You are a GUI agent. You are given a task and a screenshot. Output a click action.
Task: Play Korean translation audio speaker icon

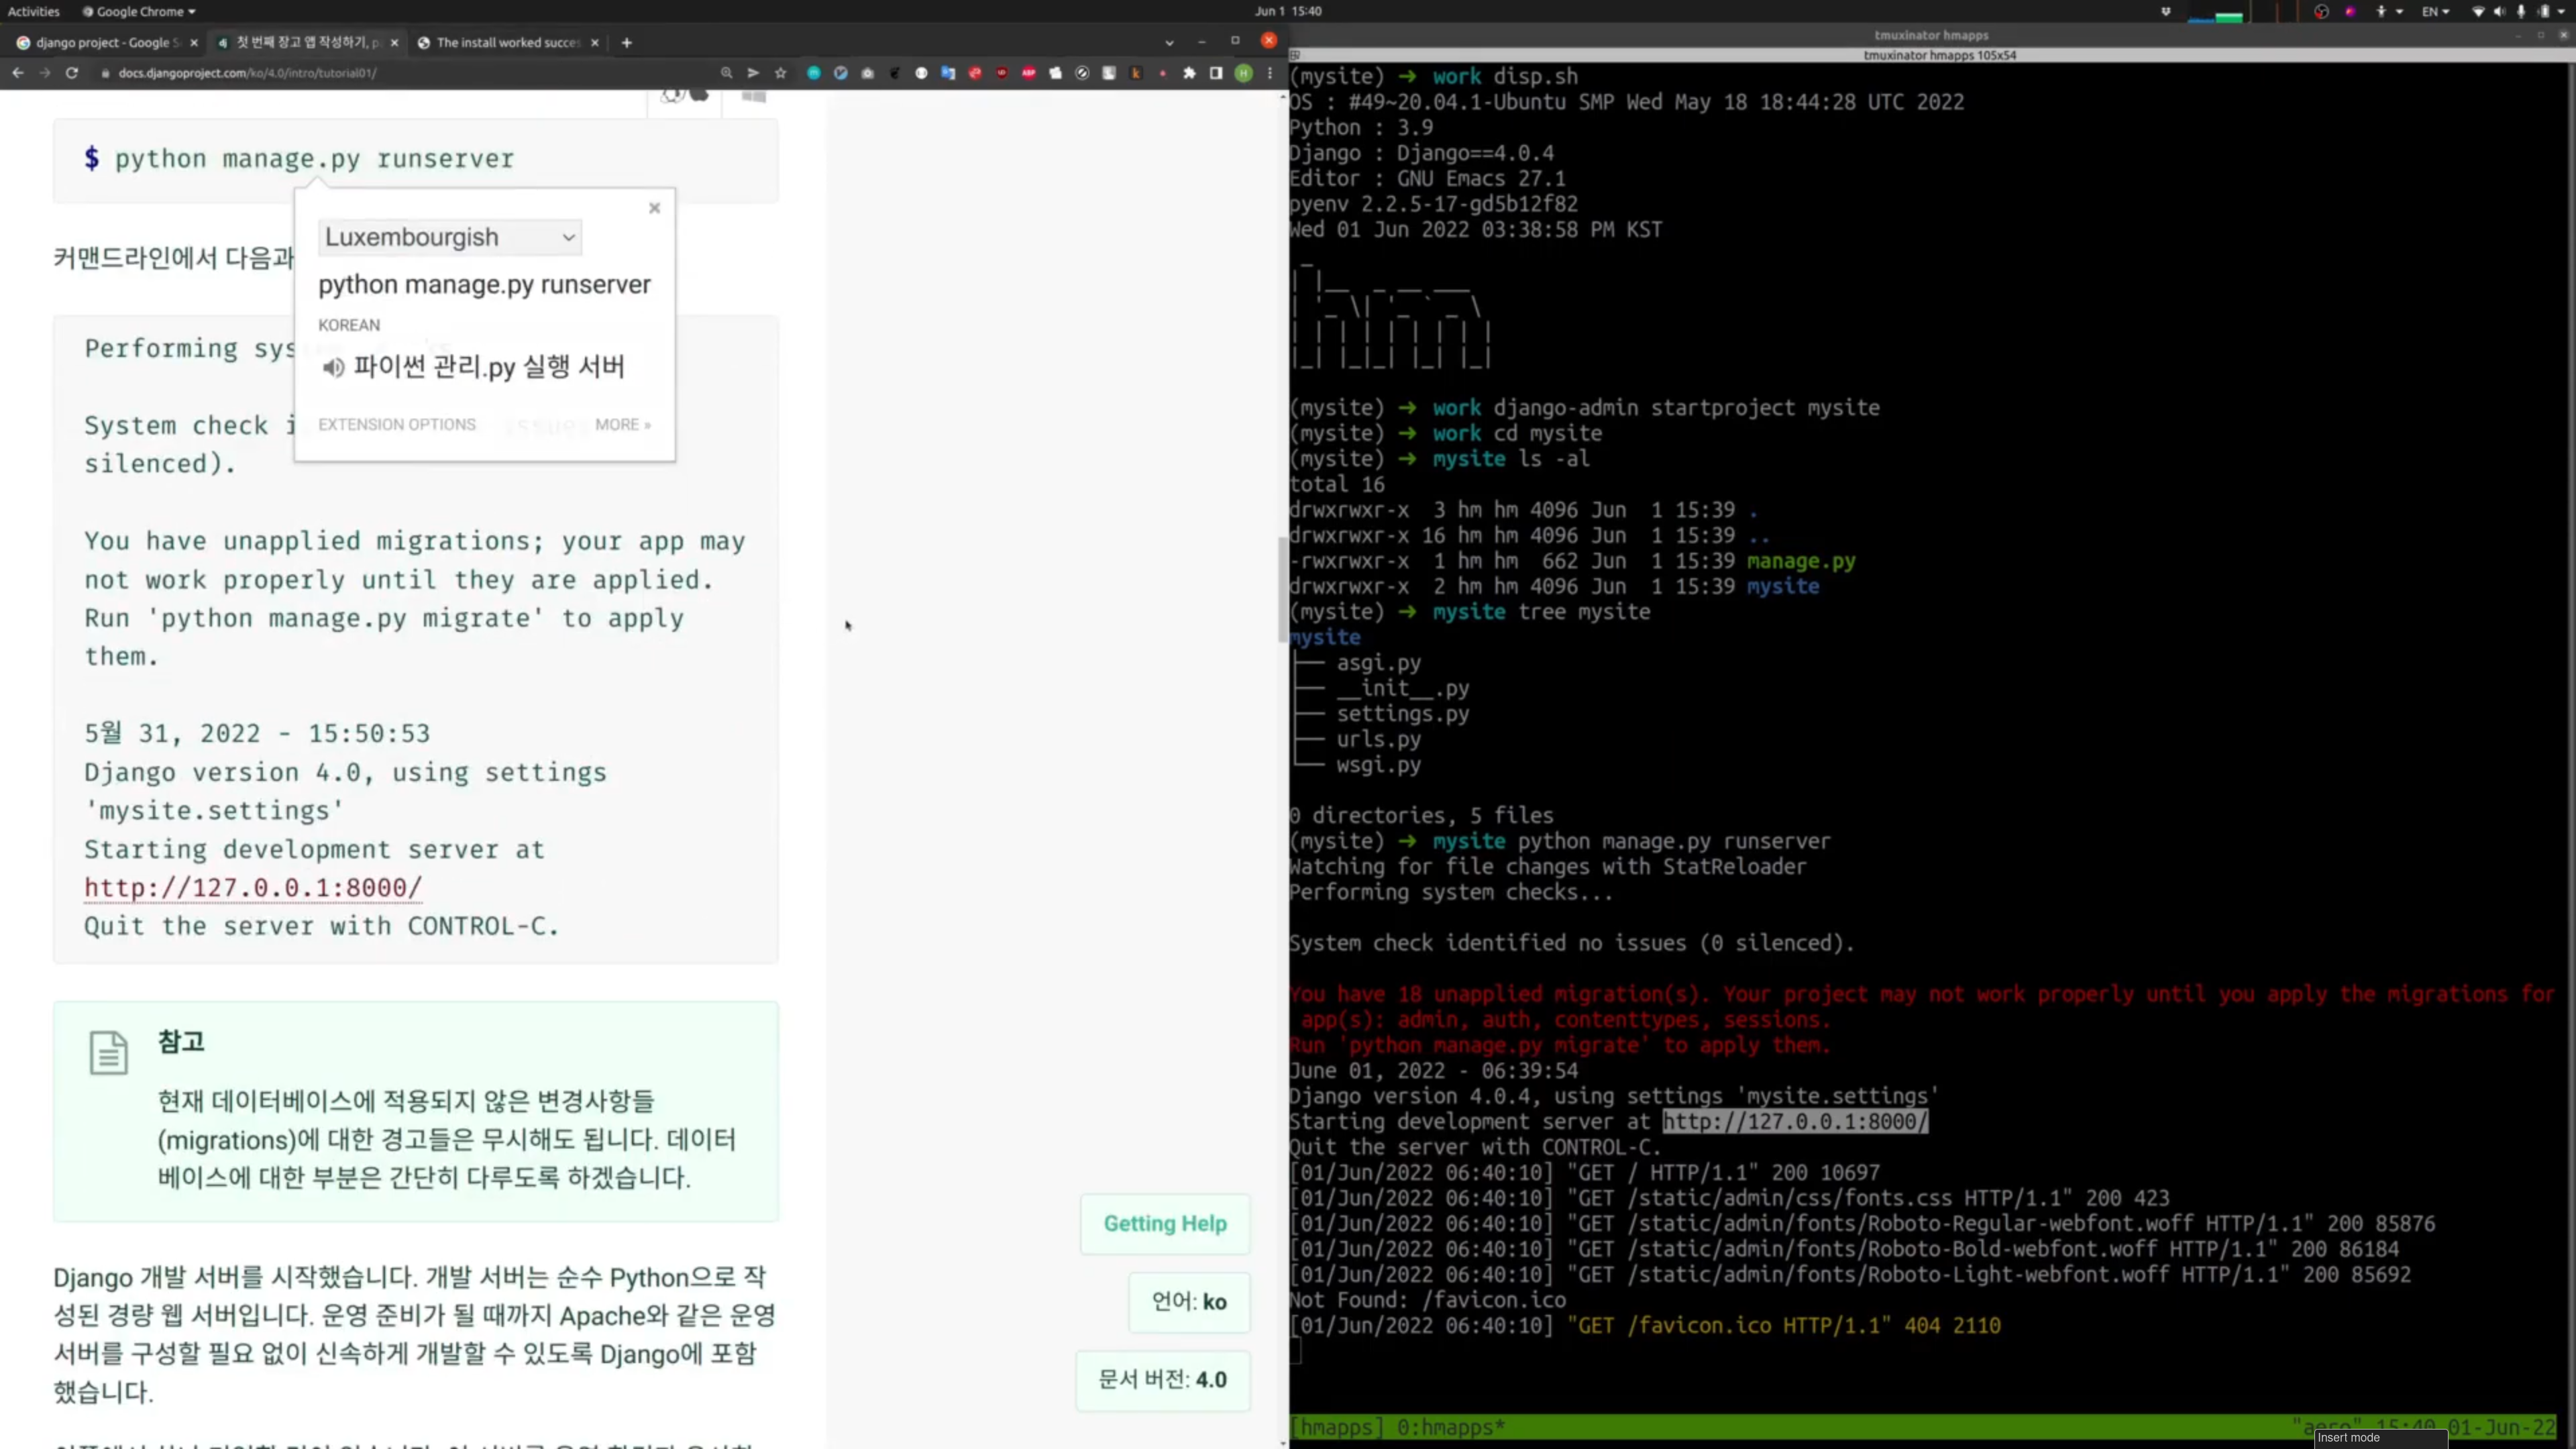coord(333,368)
